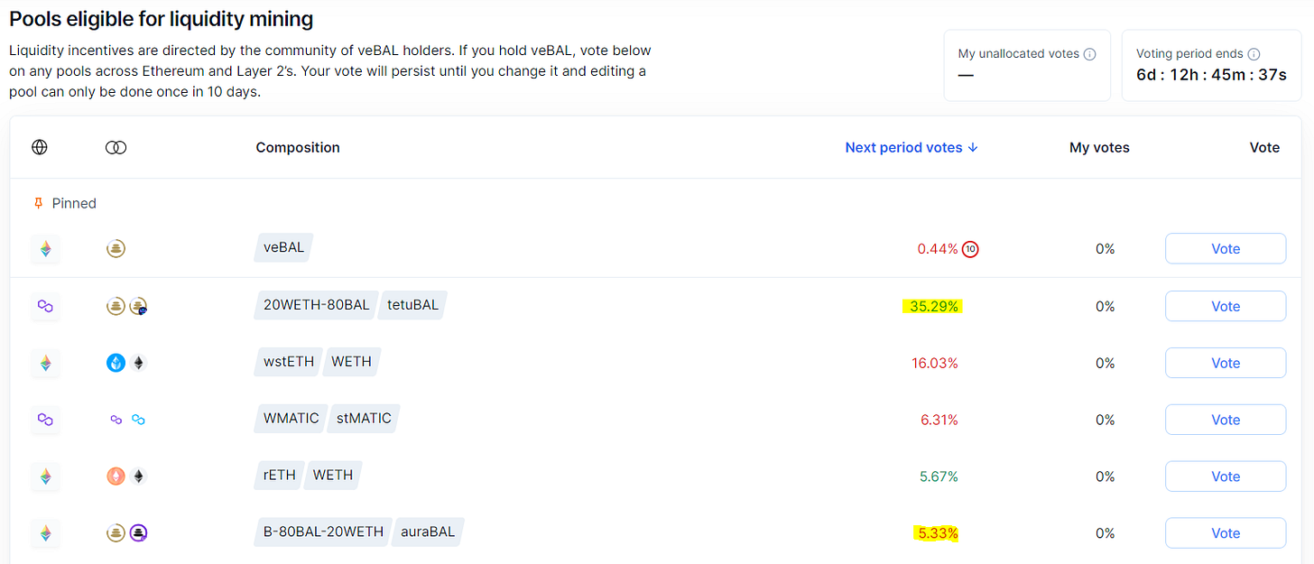Image resolution: width=1314 pixels, height=564 pixels.
Task: Click the stMATIC token tag
Action: point(364,419)
